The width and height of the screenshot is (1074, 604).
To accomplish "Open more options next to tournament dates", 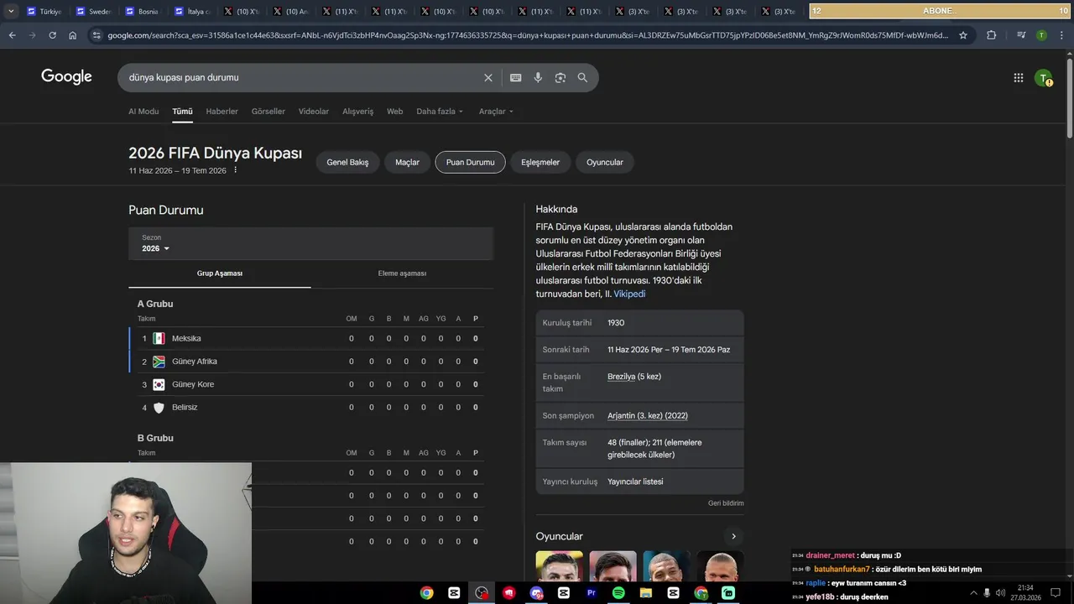I will [236, 170].
